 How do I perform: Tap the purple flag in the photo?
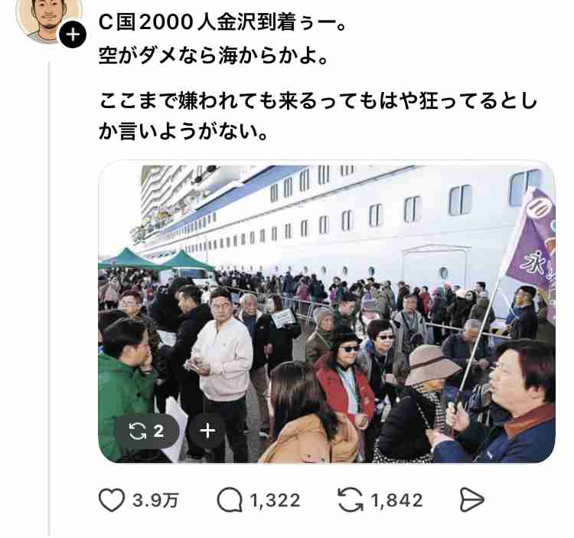pyautogui.click(x=533, y=242)
